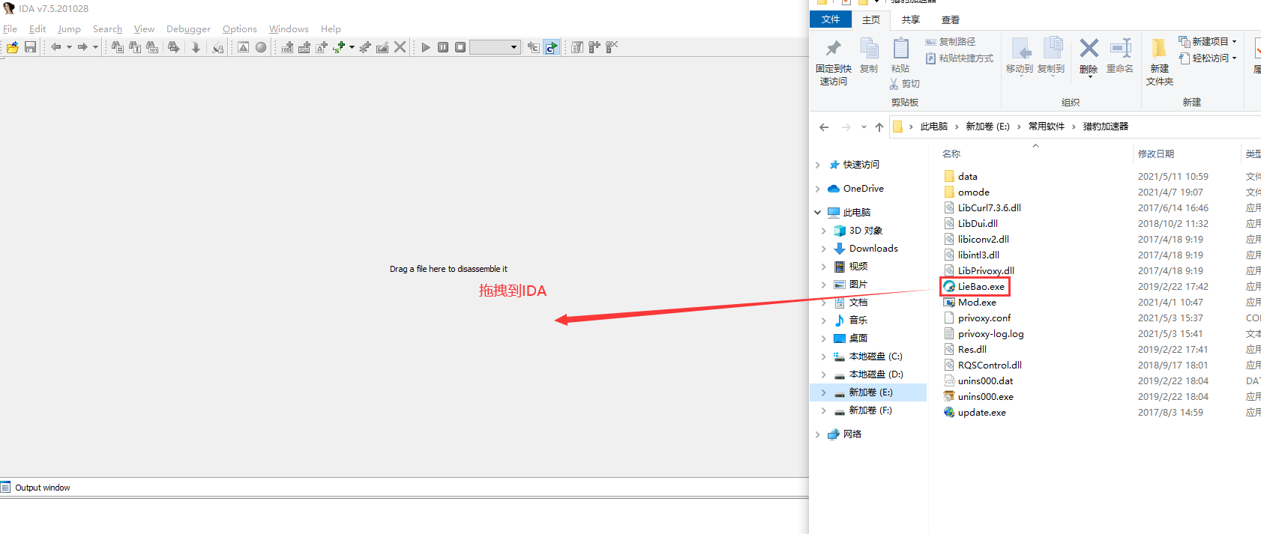
Task: Click the gray X undefine icon in IDA
Action: (x=400, y=47)
